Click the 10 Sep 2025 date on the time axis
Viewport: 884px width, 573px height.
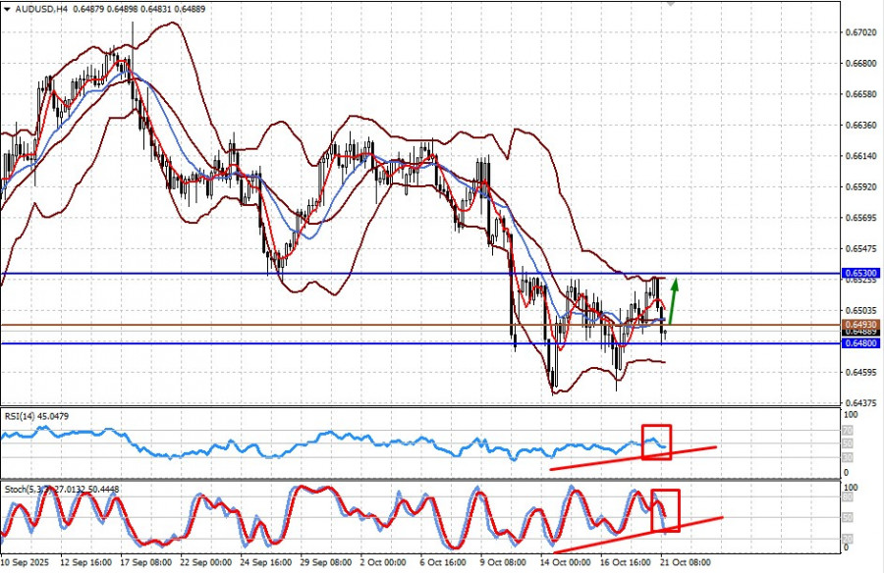coord(25,564)
